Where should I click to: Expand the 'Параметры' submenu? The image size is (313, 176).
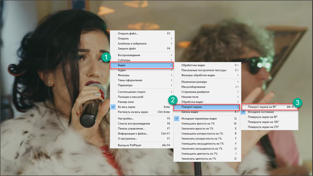142,85
